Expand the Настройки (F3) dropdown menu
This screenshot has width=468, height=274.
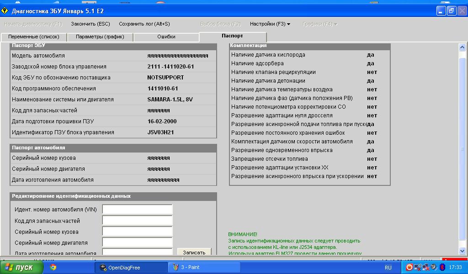tap(270, 24)
